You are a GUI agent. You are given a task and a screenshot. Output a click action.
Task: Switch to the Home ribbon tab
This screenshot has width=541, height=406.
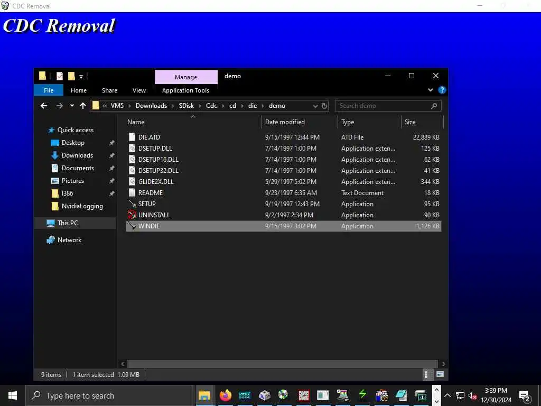79,90
